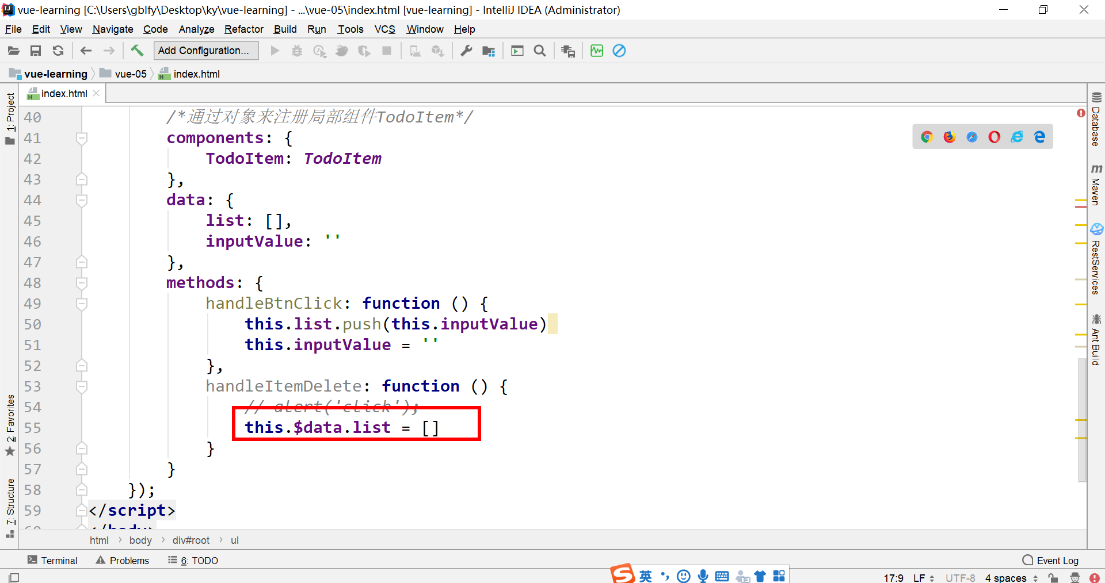Navigate Back with the left arrow icon
Screen dimensions: 1105x583
(x=86, y=51)
